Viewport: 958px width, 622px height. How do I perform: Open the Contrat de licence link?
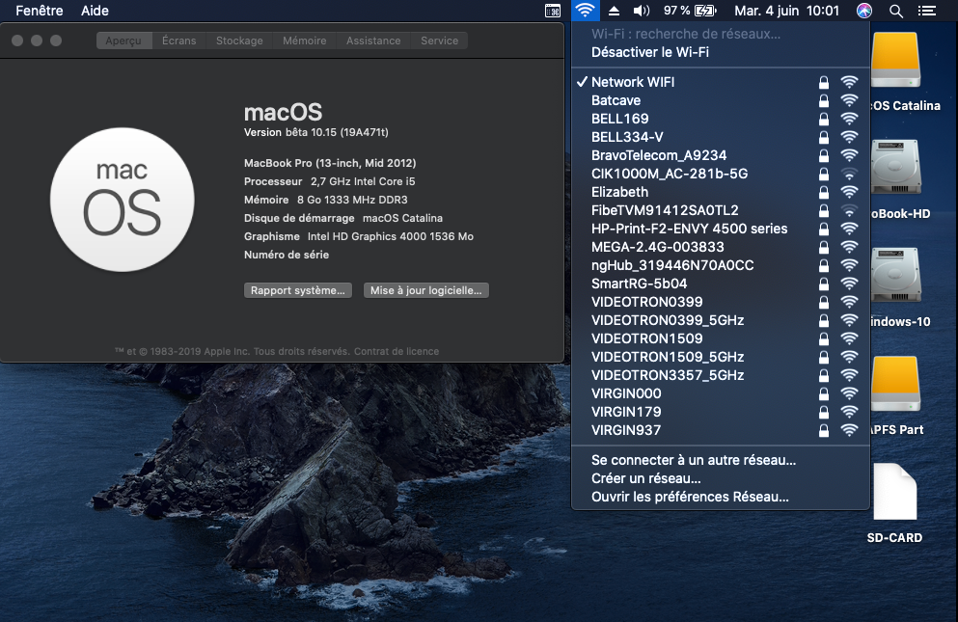[397, 351]
